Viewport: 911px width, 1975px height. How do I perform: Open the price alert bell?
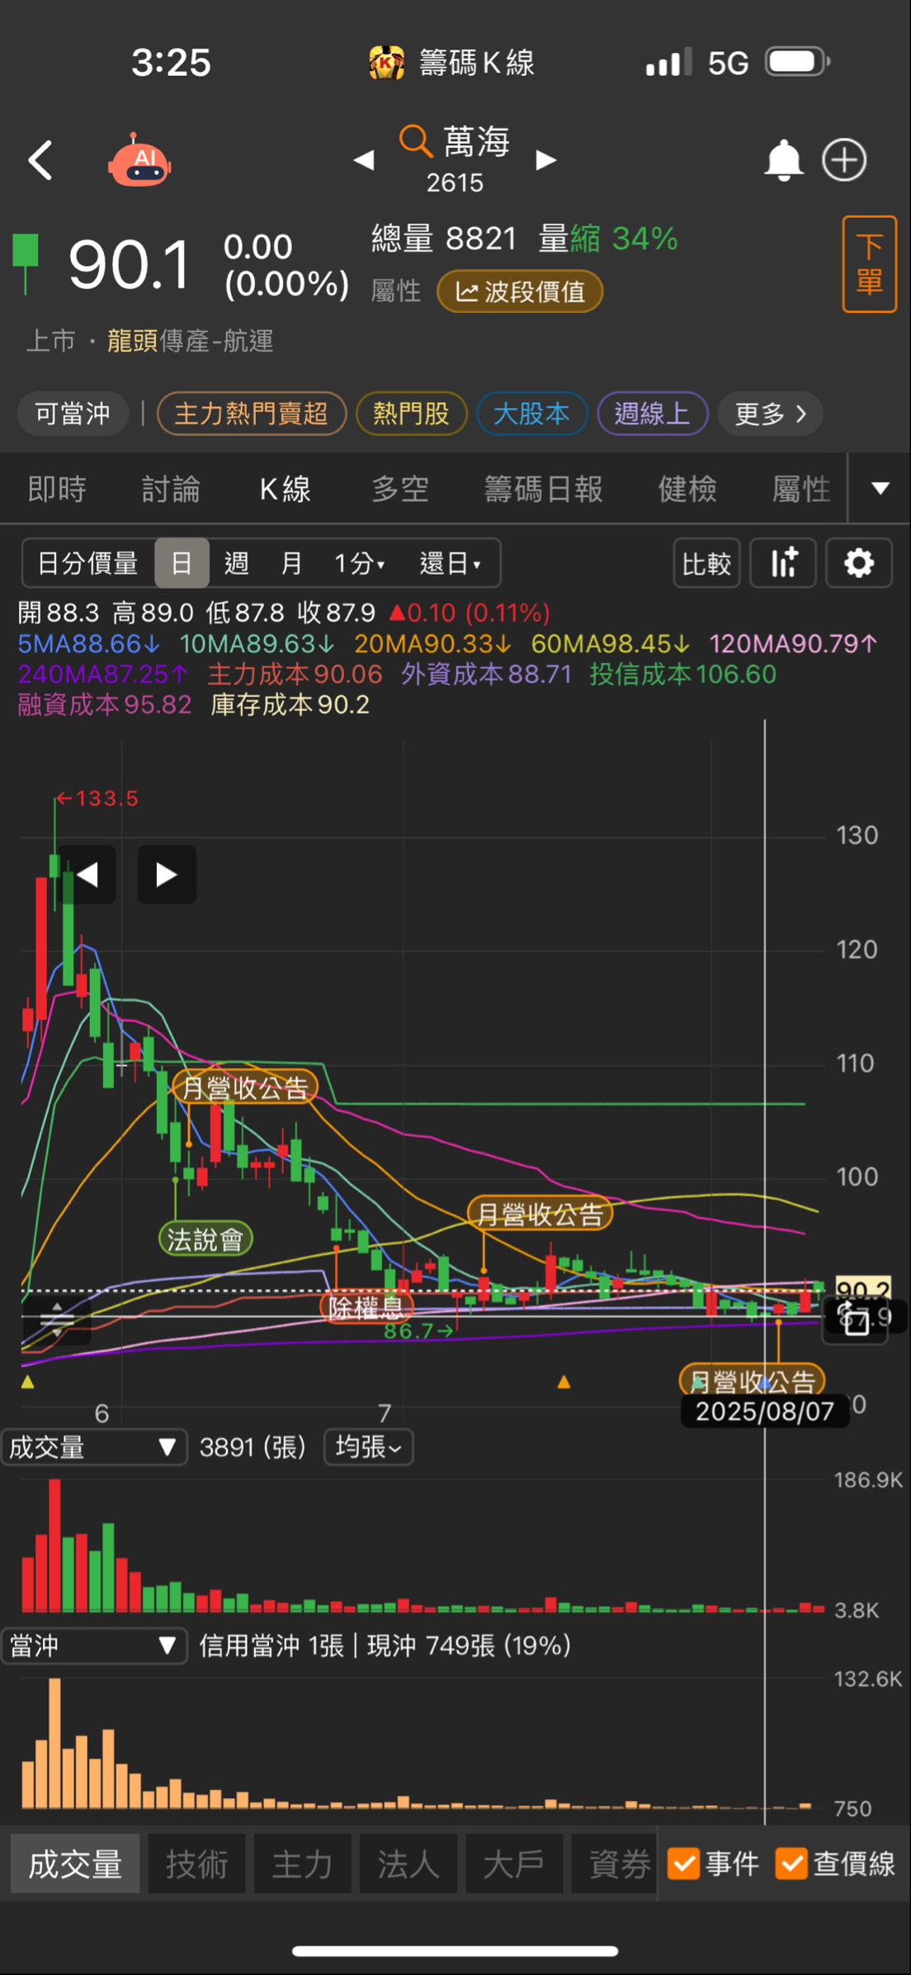tap(783, 160)
